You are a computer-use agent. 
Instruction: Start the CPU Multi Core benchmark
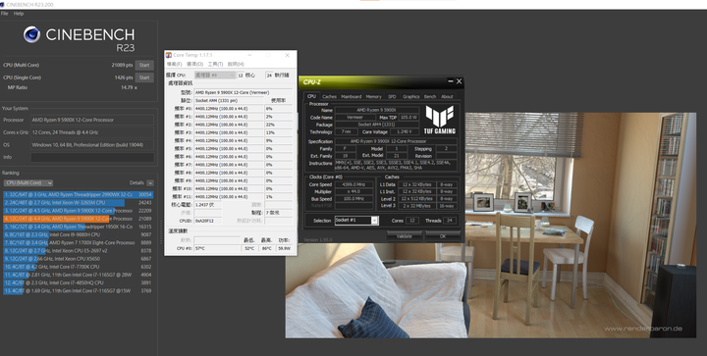point(144,66)
